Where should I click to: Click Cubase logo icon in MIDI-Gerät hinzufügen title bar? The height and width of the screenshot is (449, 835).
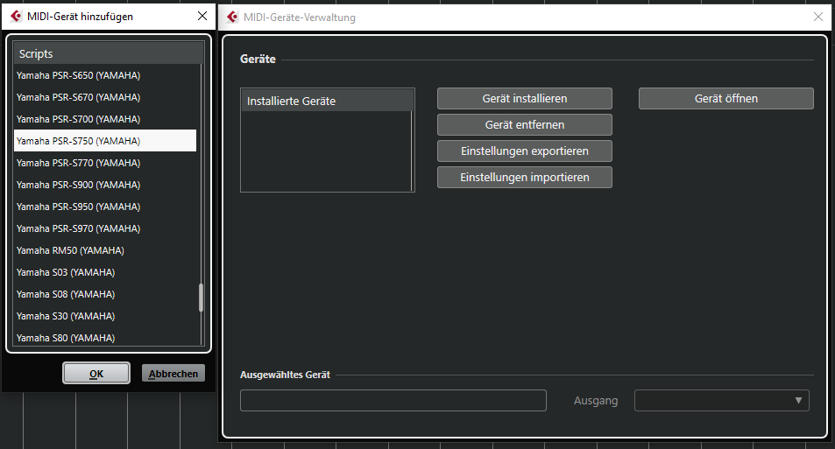(x=16, y=17)
